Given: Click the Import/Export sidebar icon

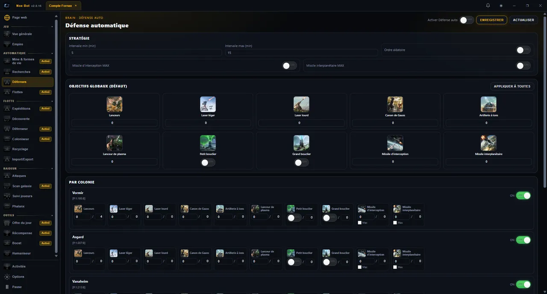Looking at the screenshot, I should coord(7,159).
